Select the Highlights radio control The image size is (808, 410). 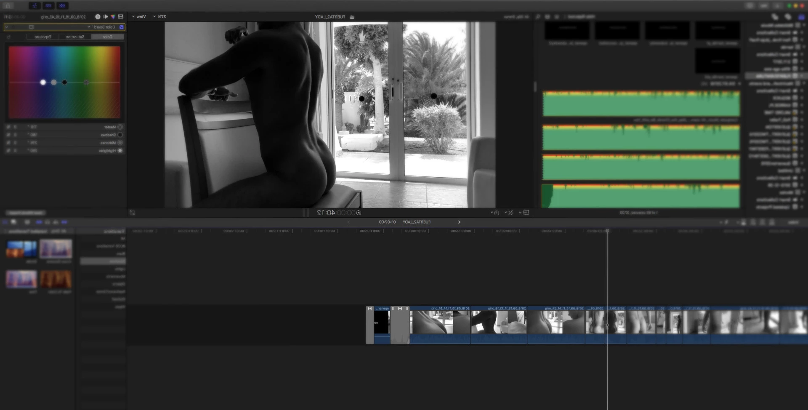point(120,151)
